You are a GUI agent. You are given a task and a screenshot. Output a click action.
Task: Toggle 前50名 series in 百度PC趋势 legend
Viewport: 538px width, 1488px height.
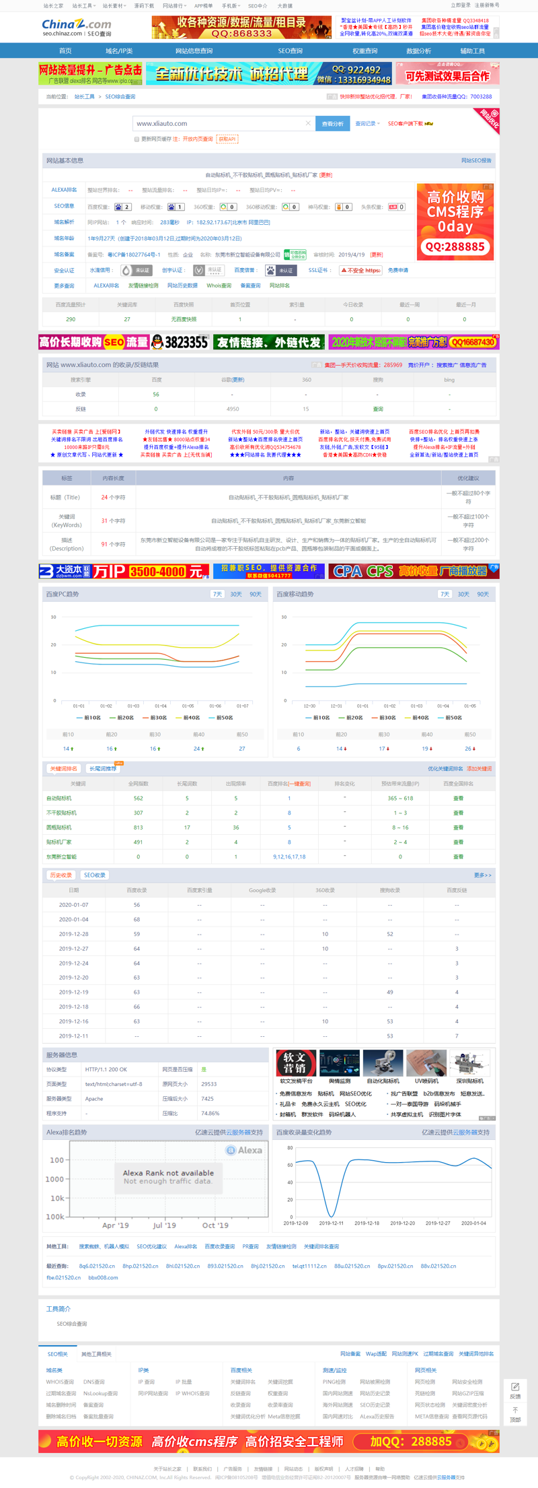[221, 718]
